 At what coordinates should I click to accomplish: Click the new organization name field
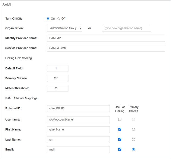pos(126,28)
